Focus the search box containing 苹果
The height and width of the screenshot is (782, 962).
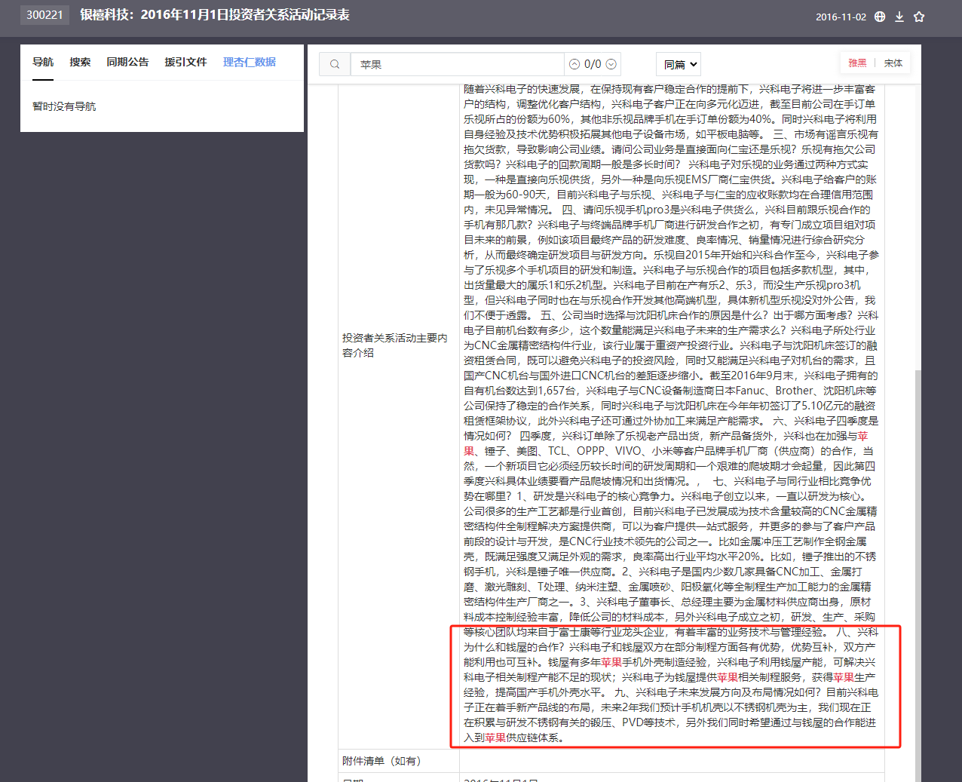click(458, 65)
